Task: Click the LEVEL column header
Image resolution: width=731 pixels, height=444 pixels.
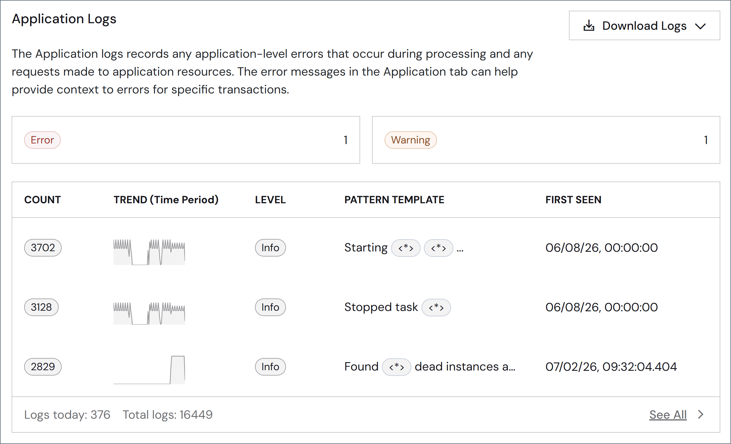Action: pyautogui.click(x=270, y=200)
